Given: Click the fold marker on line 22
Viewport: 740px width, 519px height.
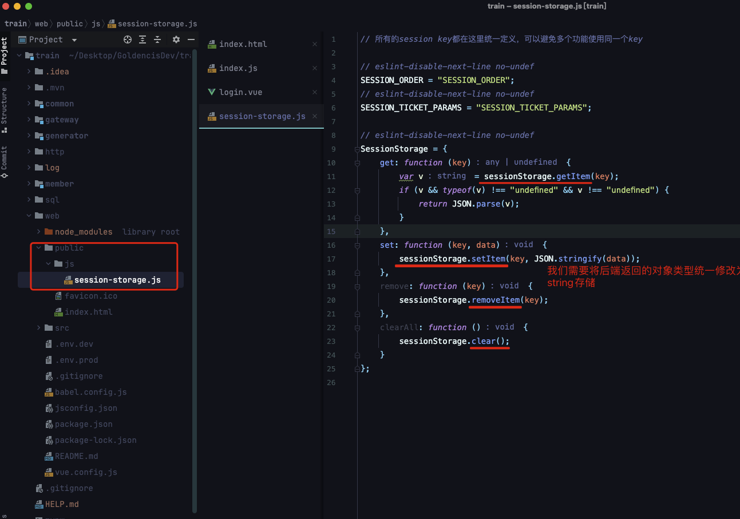Looking at the screenshot, I should (357, 327).
